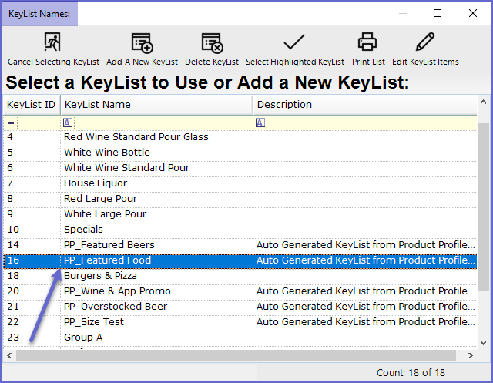Add a new KeyList via toolbar icon
The image size is (493, 383).
tap(142, 42)
